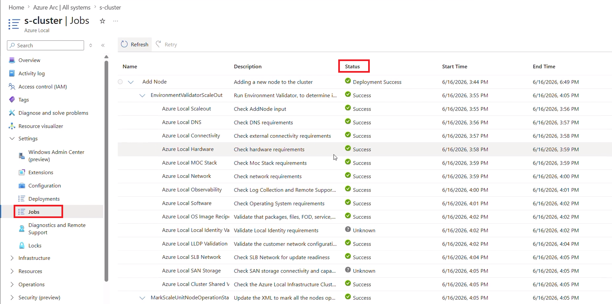Select the Azure Local Scaleout row name
Screen dimensions: 612x304
[186, 109]
